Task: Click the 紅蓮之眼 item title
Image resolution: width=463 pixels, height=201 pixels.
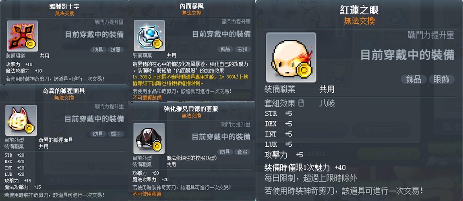Action: [359, 10]
